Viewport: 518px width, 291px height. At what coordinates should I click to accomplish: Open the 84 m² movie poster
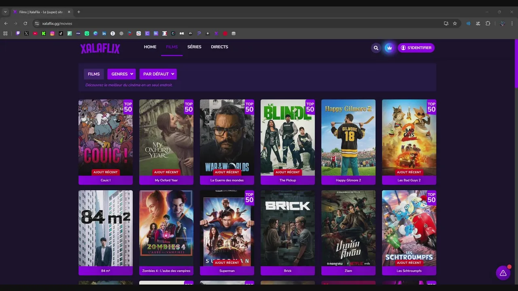(x=106, y=228)
